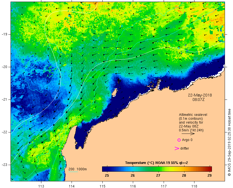Click the IMOS copyright timestamp text

[229, 142]
